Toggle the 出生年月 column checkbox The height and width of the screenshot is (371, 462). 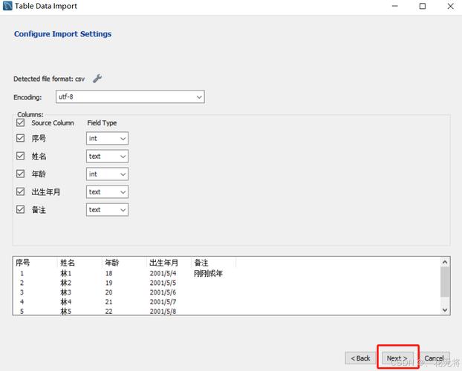pyautogui.click(x=20, y=191)
